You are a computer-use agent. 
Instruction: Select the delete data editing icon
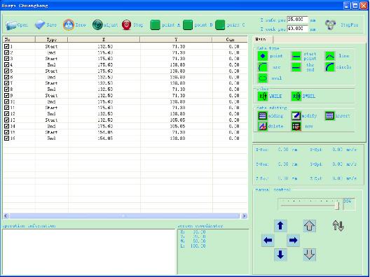coord(263,126)
